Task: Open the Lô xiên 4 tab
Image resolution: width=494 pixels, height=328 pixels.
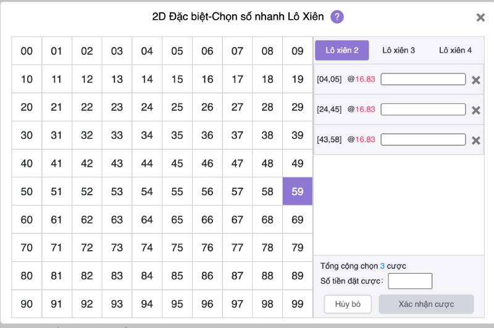Action: [x=455, y=50]
